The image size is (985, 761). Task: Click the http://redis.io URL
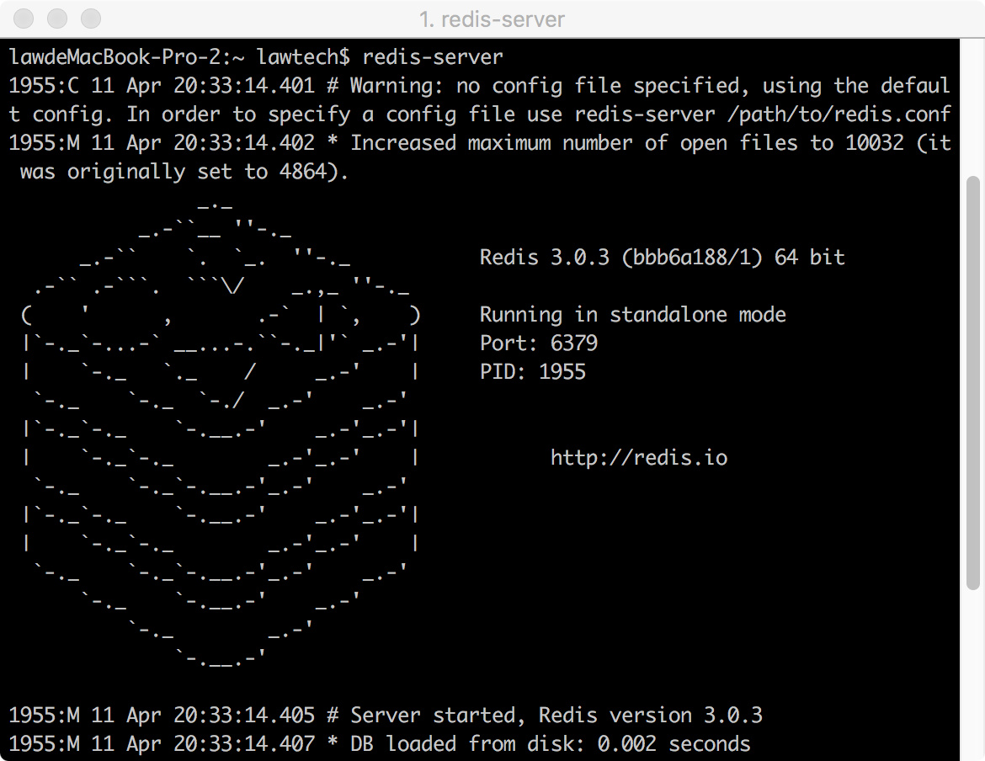(639, 457)
